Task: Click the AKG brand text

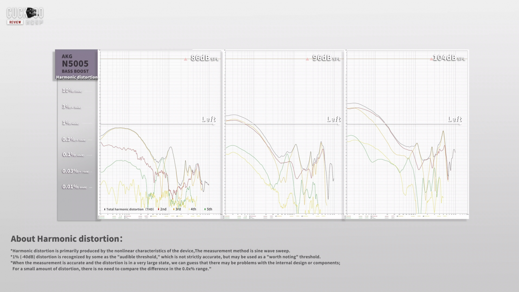Action: [x=67, y=56]
